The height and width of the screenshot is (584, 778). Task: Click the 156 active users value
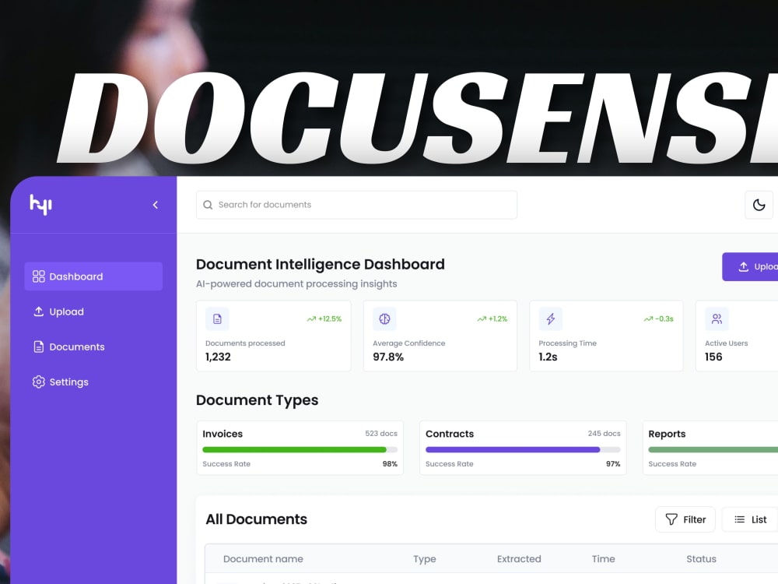click(713, 357)
